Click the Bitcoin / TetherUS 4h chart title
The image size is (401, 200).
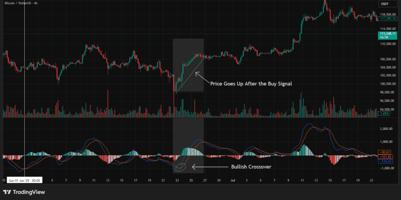[21, 3]
